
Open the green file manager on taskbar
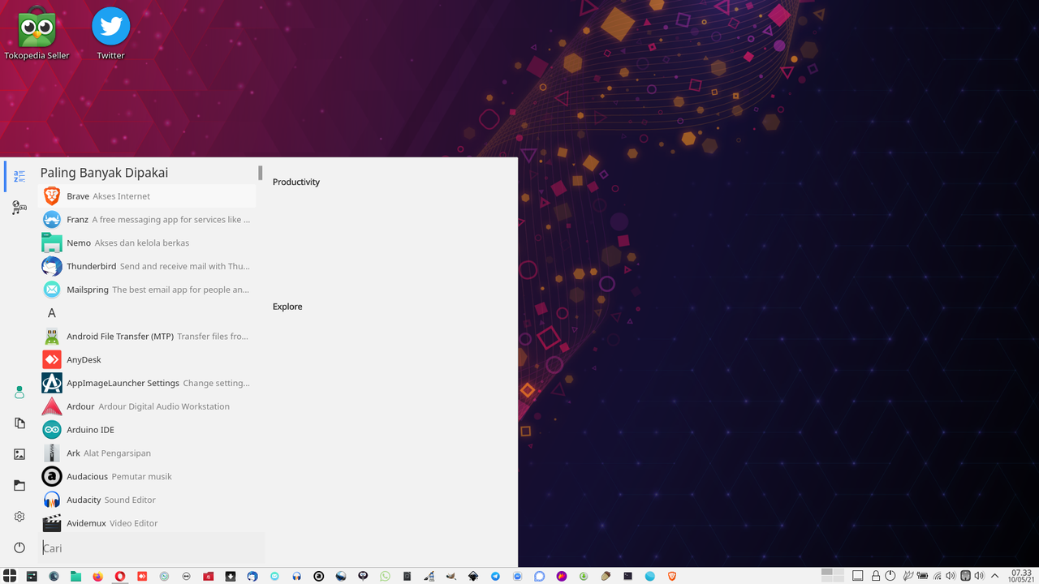(75, 576)
